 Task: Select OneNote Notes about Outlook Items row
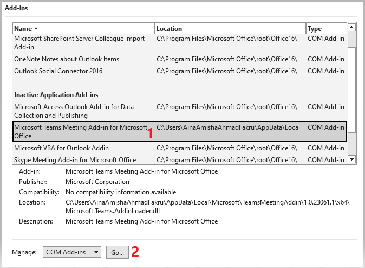(180, 59)
